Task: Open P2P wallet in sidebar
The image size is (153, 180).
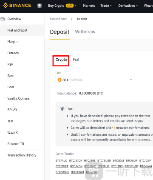Action: coord(10,64)
